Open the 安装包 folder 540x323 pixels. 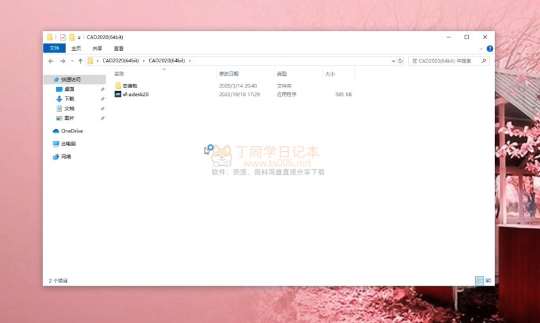point(130,86)
